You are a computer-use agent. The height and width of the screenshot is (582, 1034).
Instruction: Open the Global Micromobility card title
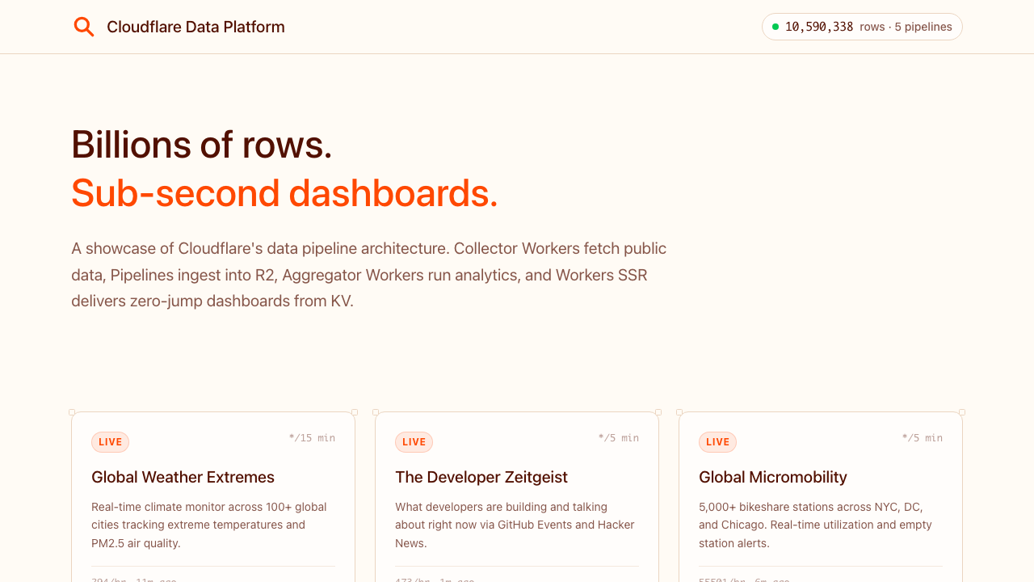coord(773,477)
